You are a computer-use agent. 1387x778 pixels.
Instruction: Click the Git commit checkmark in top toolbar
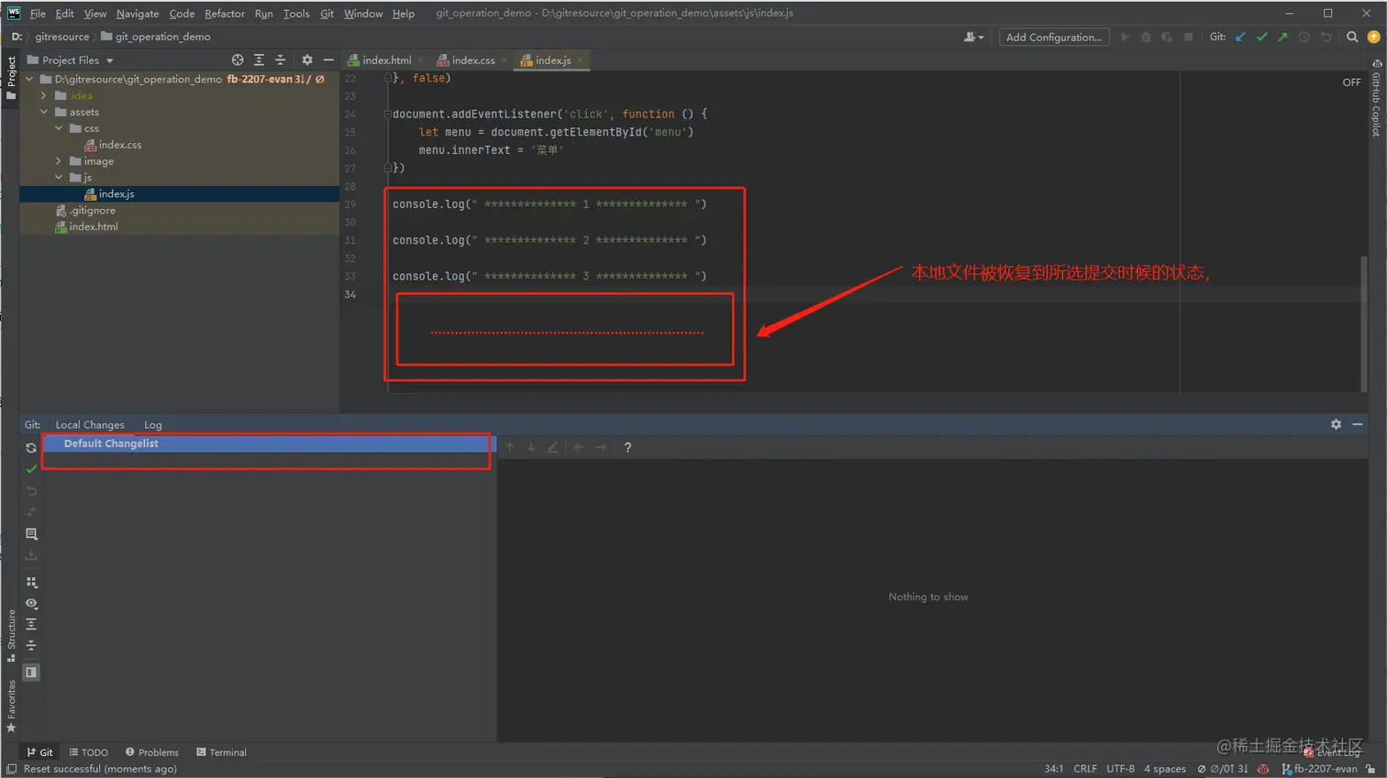click(1261, 37)
